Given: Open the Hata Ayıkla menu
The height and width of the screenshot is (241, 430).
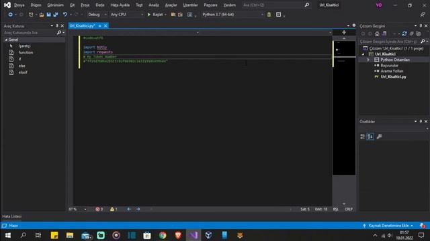Looking at the screenshot, I should coord(120,5).
